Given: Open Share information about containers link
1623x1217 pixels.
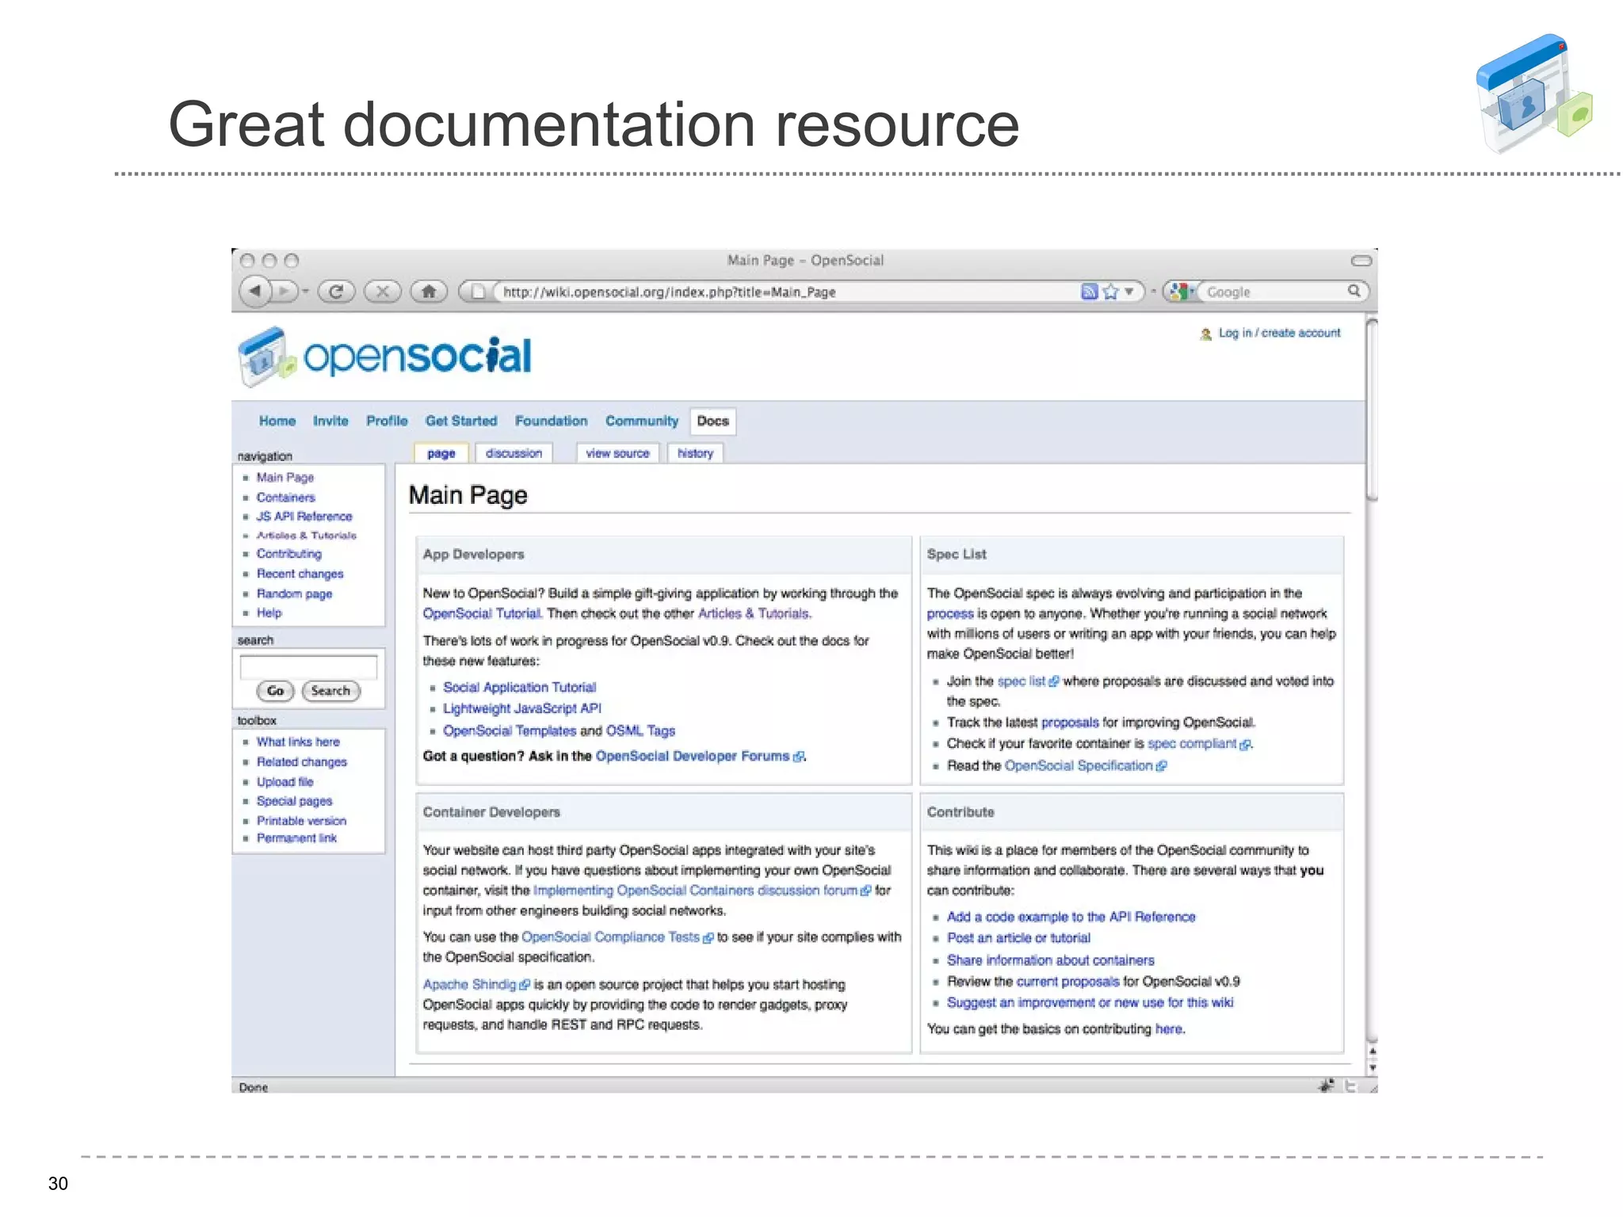Looking at the screenshot, I should coord(1050,959).
